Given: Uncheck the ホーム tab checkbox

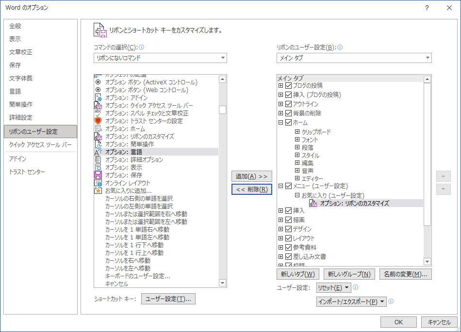Looking at the screenshot, I should tap(288, 123).
